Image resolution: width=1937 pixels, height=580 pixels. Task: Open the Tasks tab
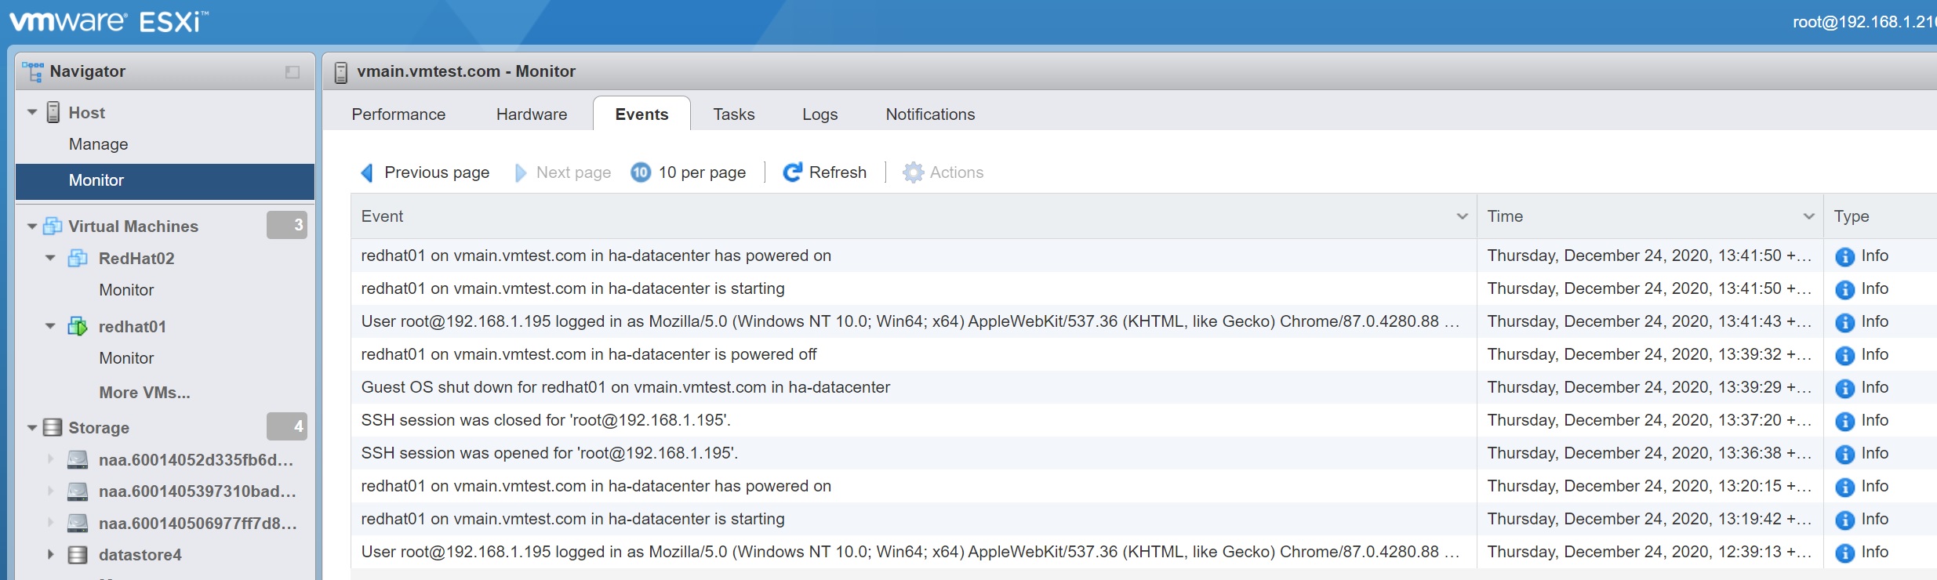(734, 114)
